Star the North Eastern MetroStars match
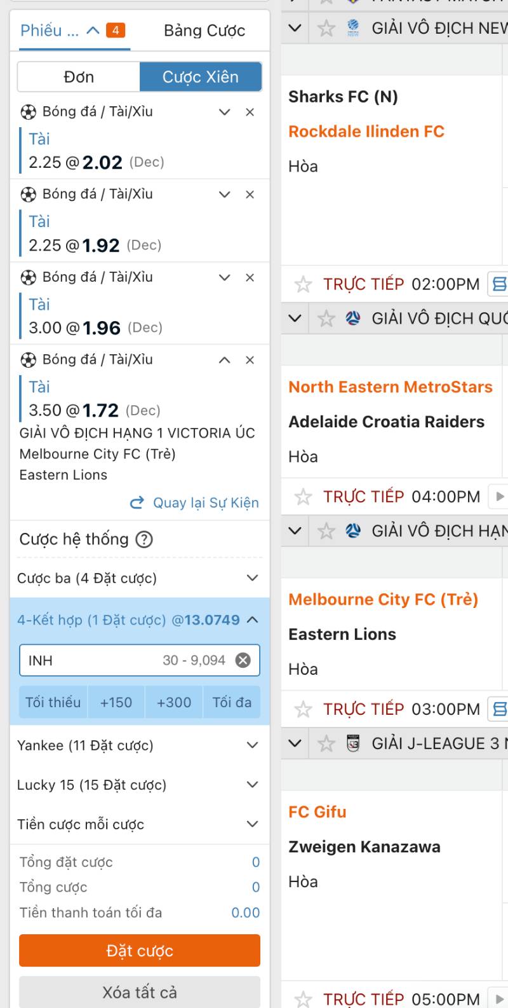This screenshot has width=508, height=1008. (x=304, y=497)
